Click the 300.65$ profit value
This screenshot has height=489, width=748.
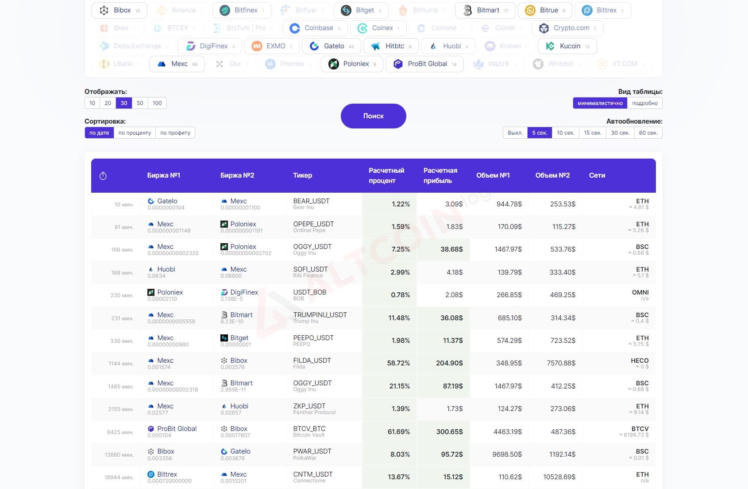point(449,432)
